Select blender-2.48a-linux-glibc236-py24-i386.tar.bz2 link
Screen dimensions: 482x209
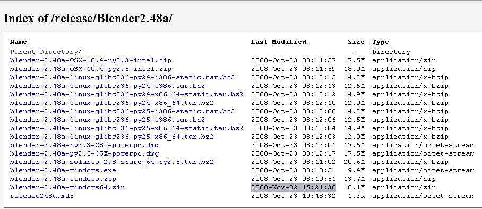107,86
